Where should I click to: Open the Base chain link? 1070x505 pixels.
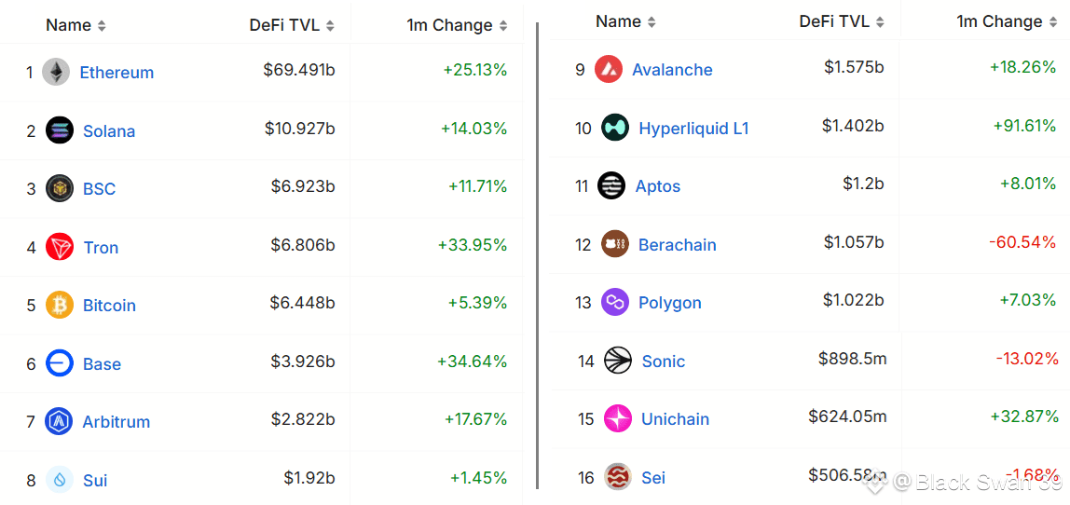tap(102, 363)
